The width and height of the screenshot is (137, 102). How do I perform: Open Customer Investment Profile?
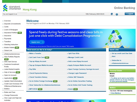pos(12,66)
